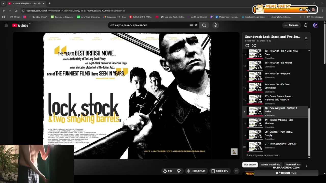Focus the browser address bar URL
Image resolution: width=326 pixels, height=183 pixels.
point(76,11)
